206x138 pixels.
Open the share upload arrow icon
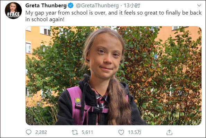click(x=169, y=132)
